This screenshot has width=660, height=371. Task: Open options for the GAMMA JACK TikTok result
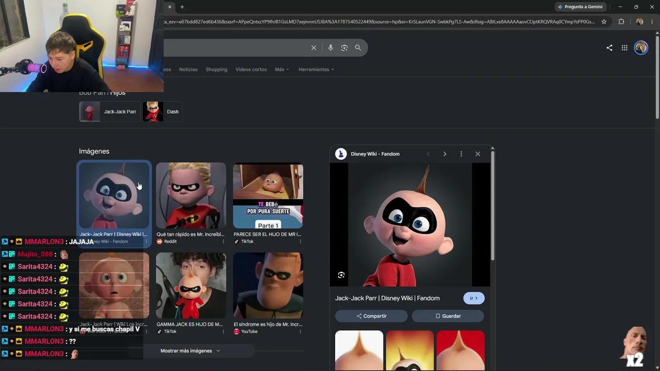[223, 331]
